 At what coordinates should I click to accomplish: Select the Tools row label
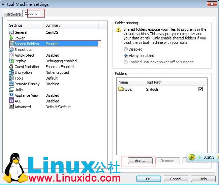[x=19, y=78]
